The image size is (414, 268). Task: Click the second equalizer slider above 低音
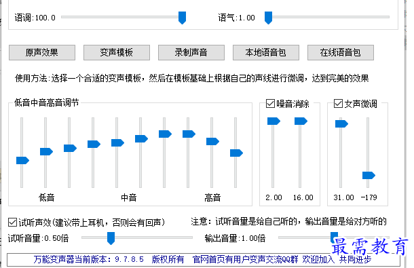pyautogui.click(x=46, y=151)
